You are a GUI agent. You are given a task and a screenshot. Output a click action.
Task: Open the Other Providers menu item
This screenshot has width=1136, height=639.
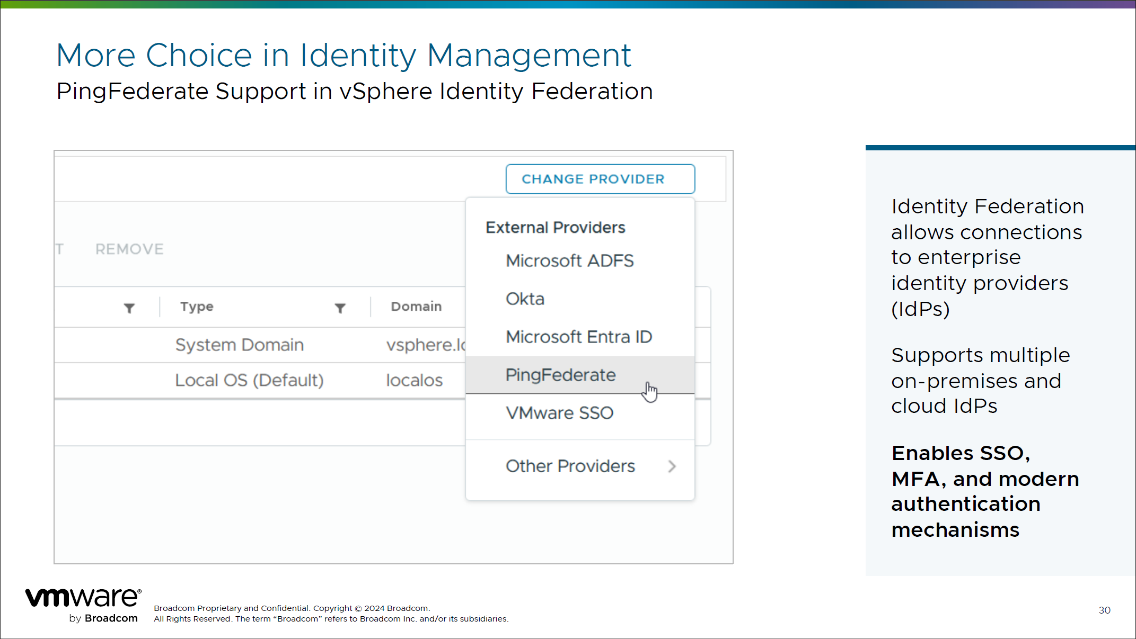click(x=570, y=466)
